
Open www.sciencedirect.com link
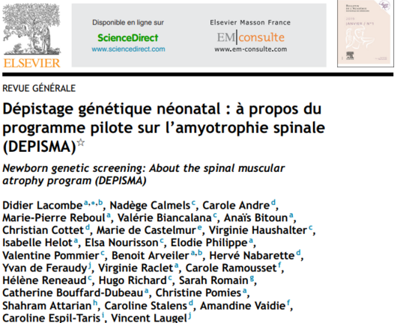pyautogui.click(x=128, y=49)
